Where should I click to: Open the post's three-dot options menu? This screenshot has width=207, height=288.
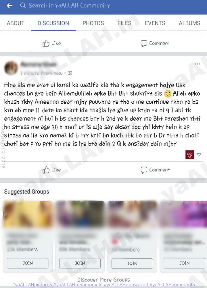pyautogui.click(x=198, y=64)
